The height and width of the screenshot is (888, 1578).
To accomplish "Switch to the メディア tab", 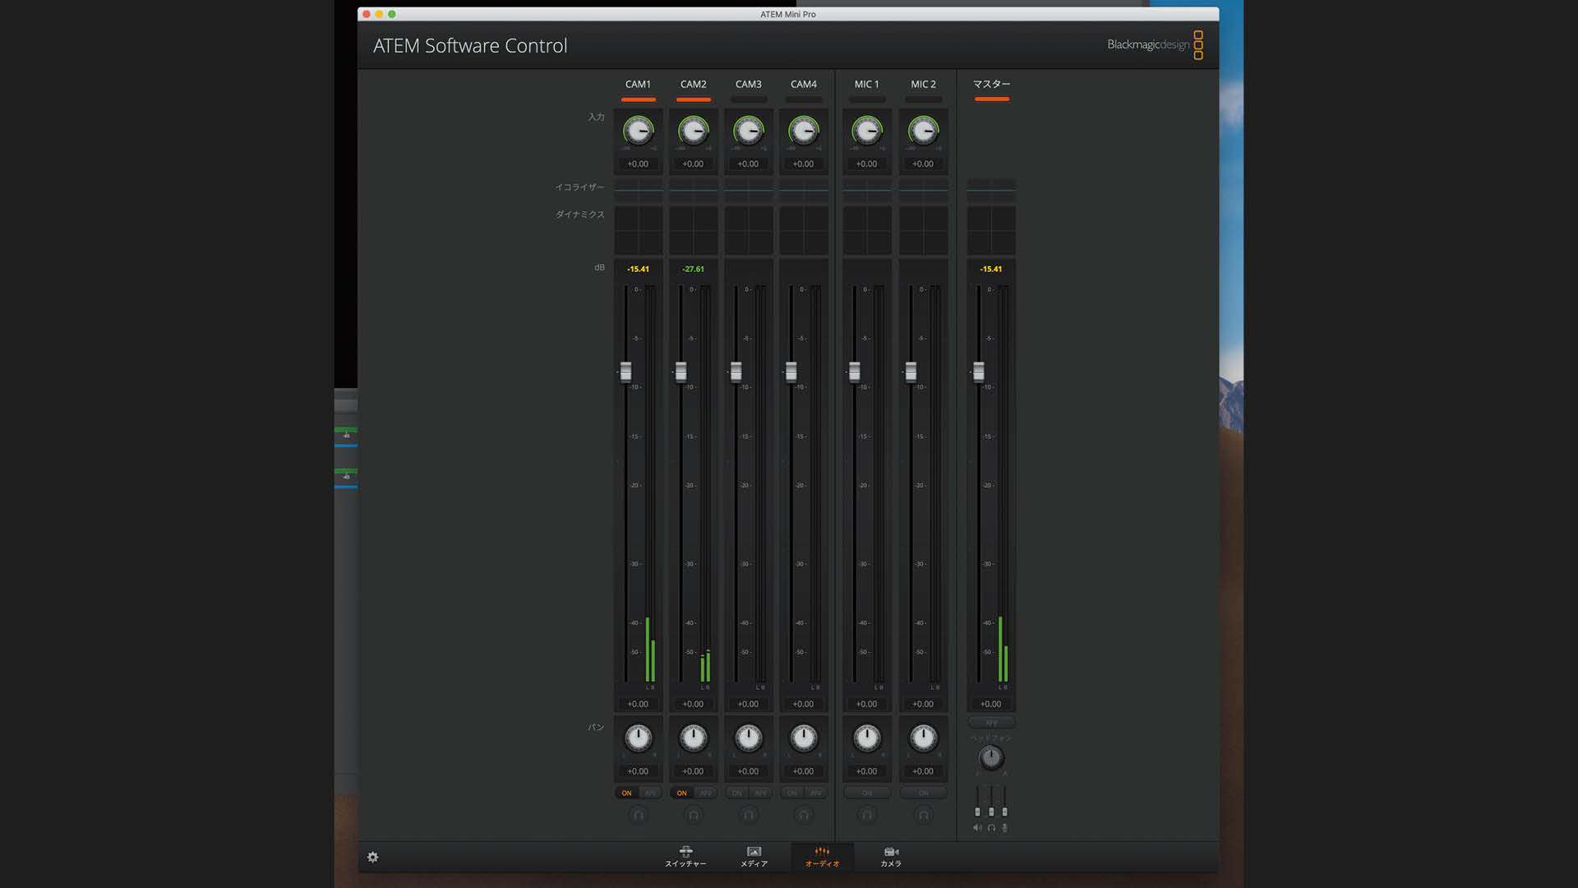I will click(x=754, y=857).
